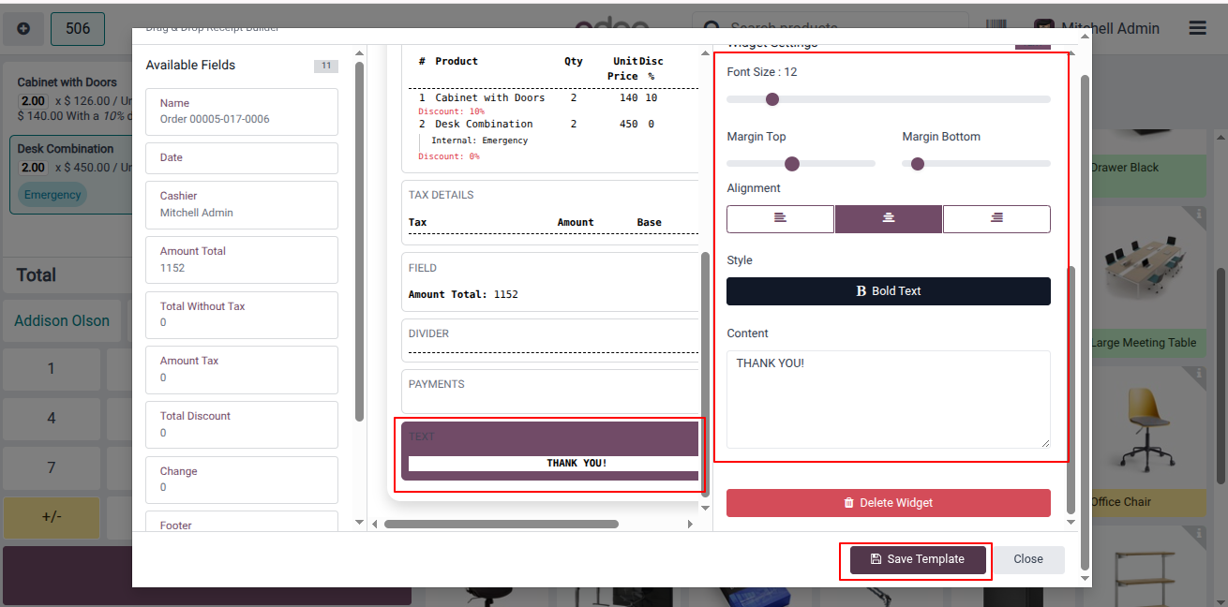The width and height of the screenshot is (1228, 607).
Task: Open Large Meeting Table product card
Action: point(1147,281)
